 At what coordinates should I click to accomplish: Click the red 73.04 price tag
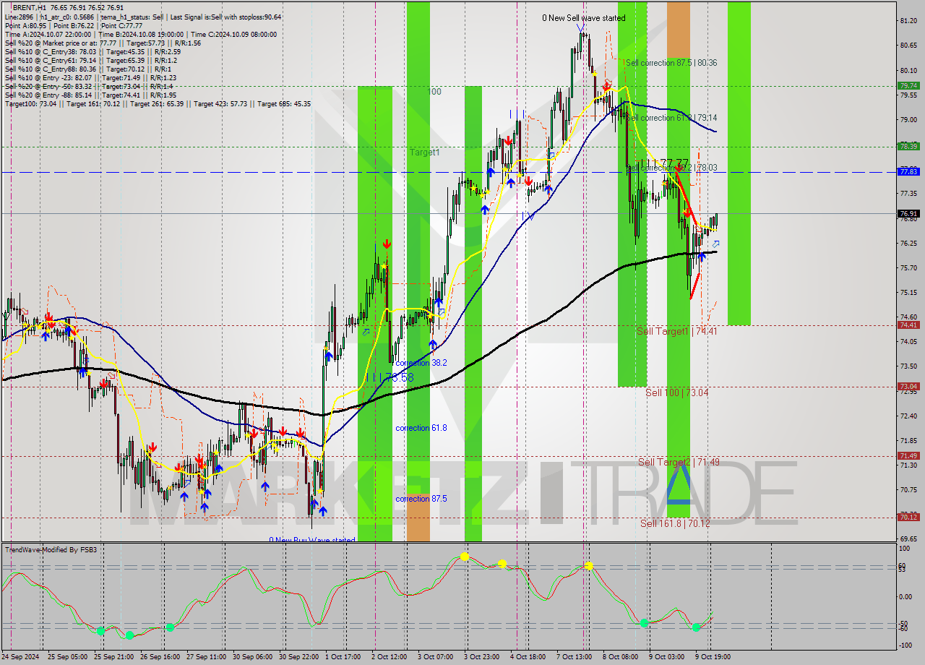pyautogui.click(x=908, y=387)
